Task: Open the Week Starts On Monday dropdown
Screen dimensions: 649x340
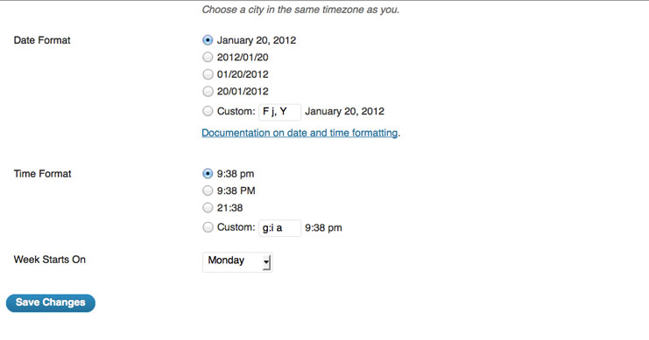Action: (237, 262)
